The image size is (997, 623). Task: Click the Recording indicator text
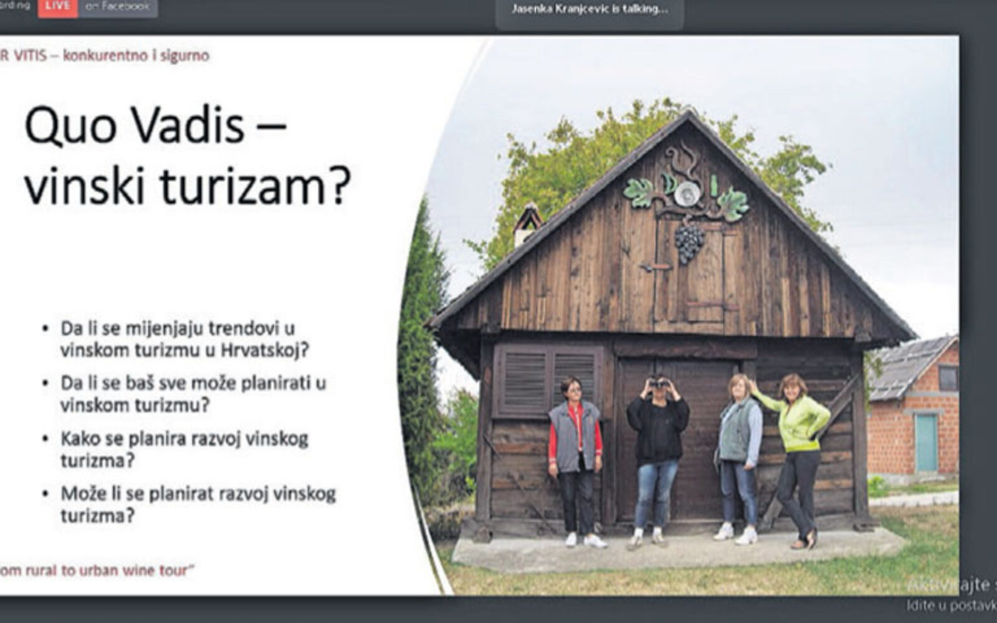[x=16, y=6]
